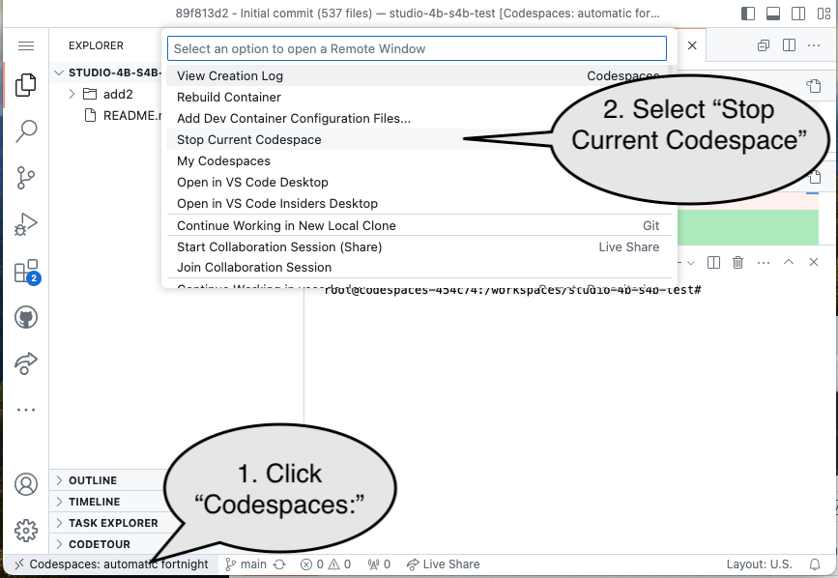Open the Manage gear icon
The image size is (838, 578).
[26, 531]
